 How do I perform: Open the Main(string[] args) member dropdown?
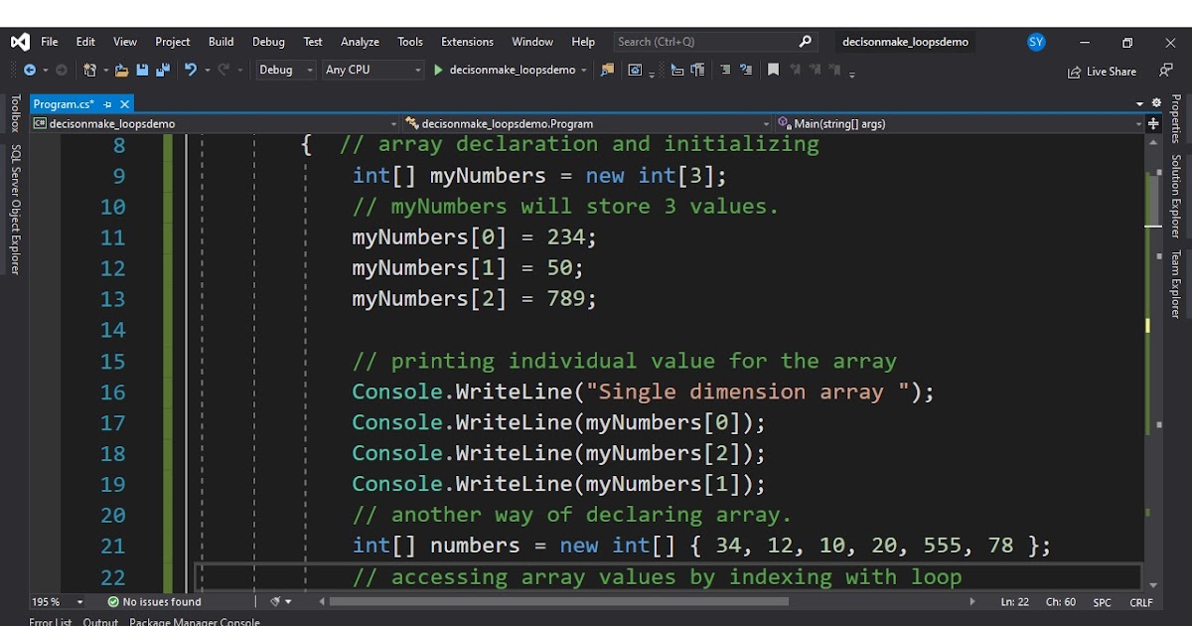pos(954,123)
